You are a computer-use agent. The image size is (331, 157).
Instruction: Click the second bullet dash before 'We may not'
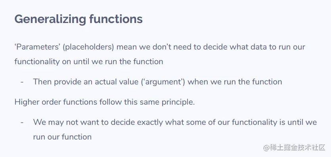[x=22, y=123]
